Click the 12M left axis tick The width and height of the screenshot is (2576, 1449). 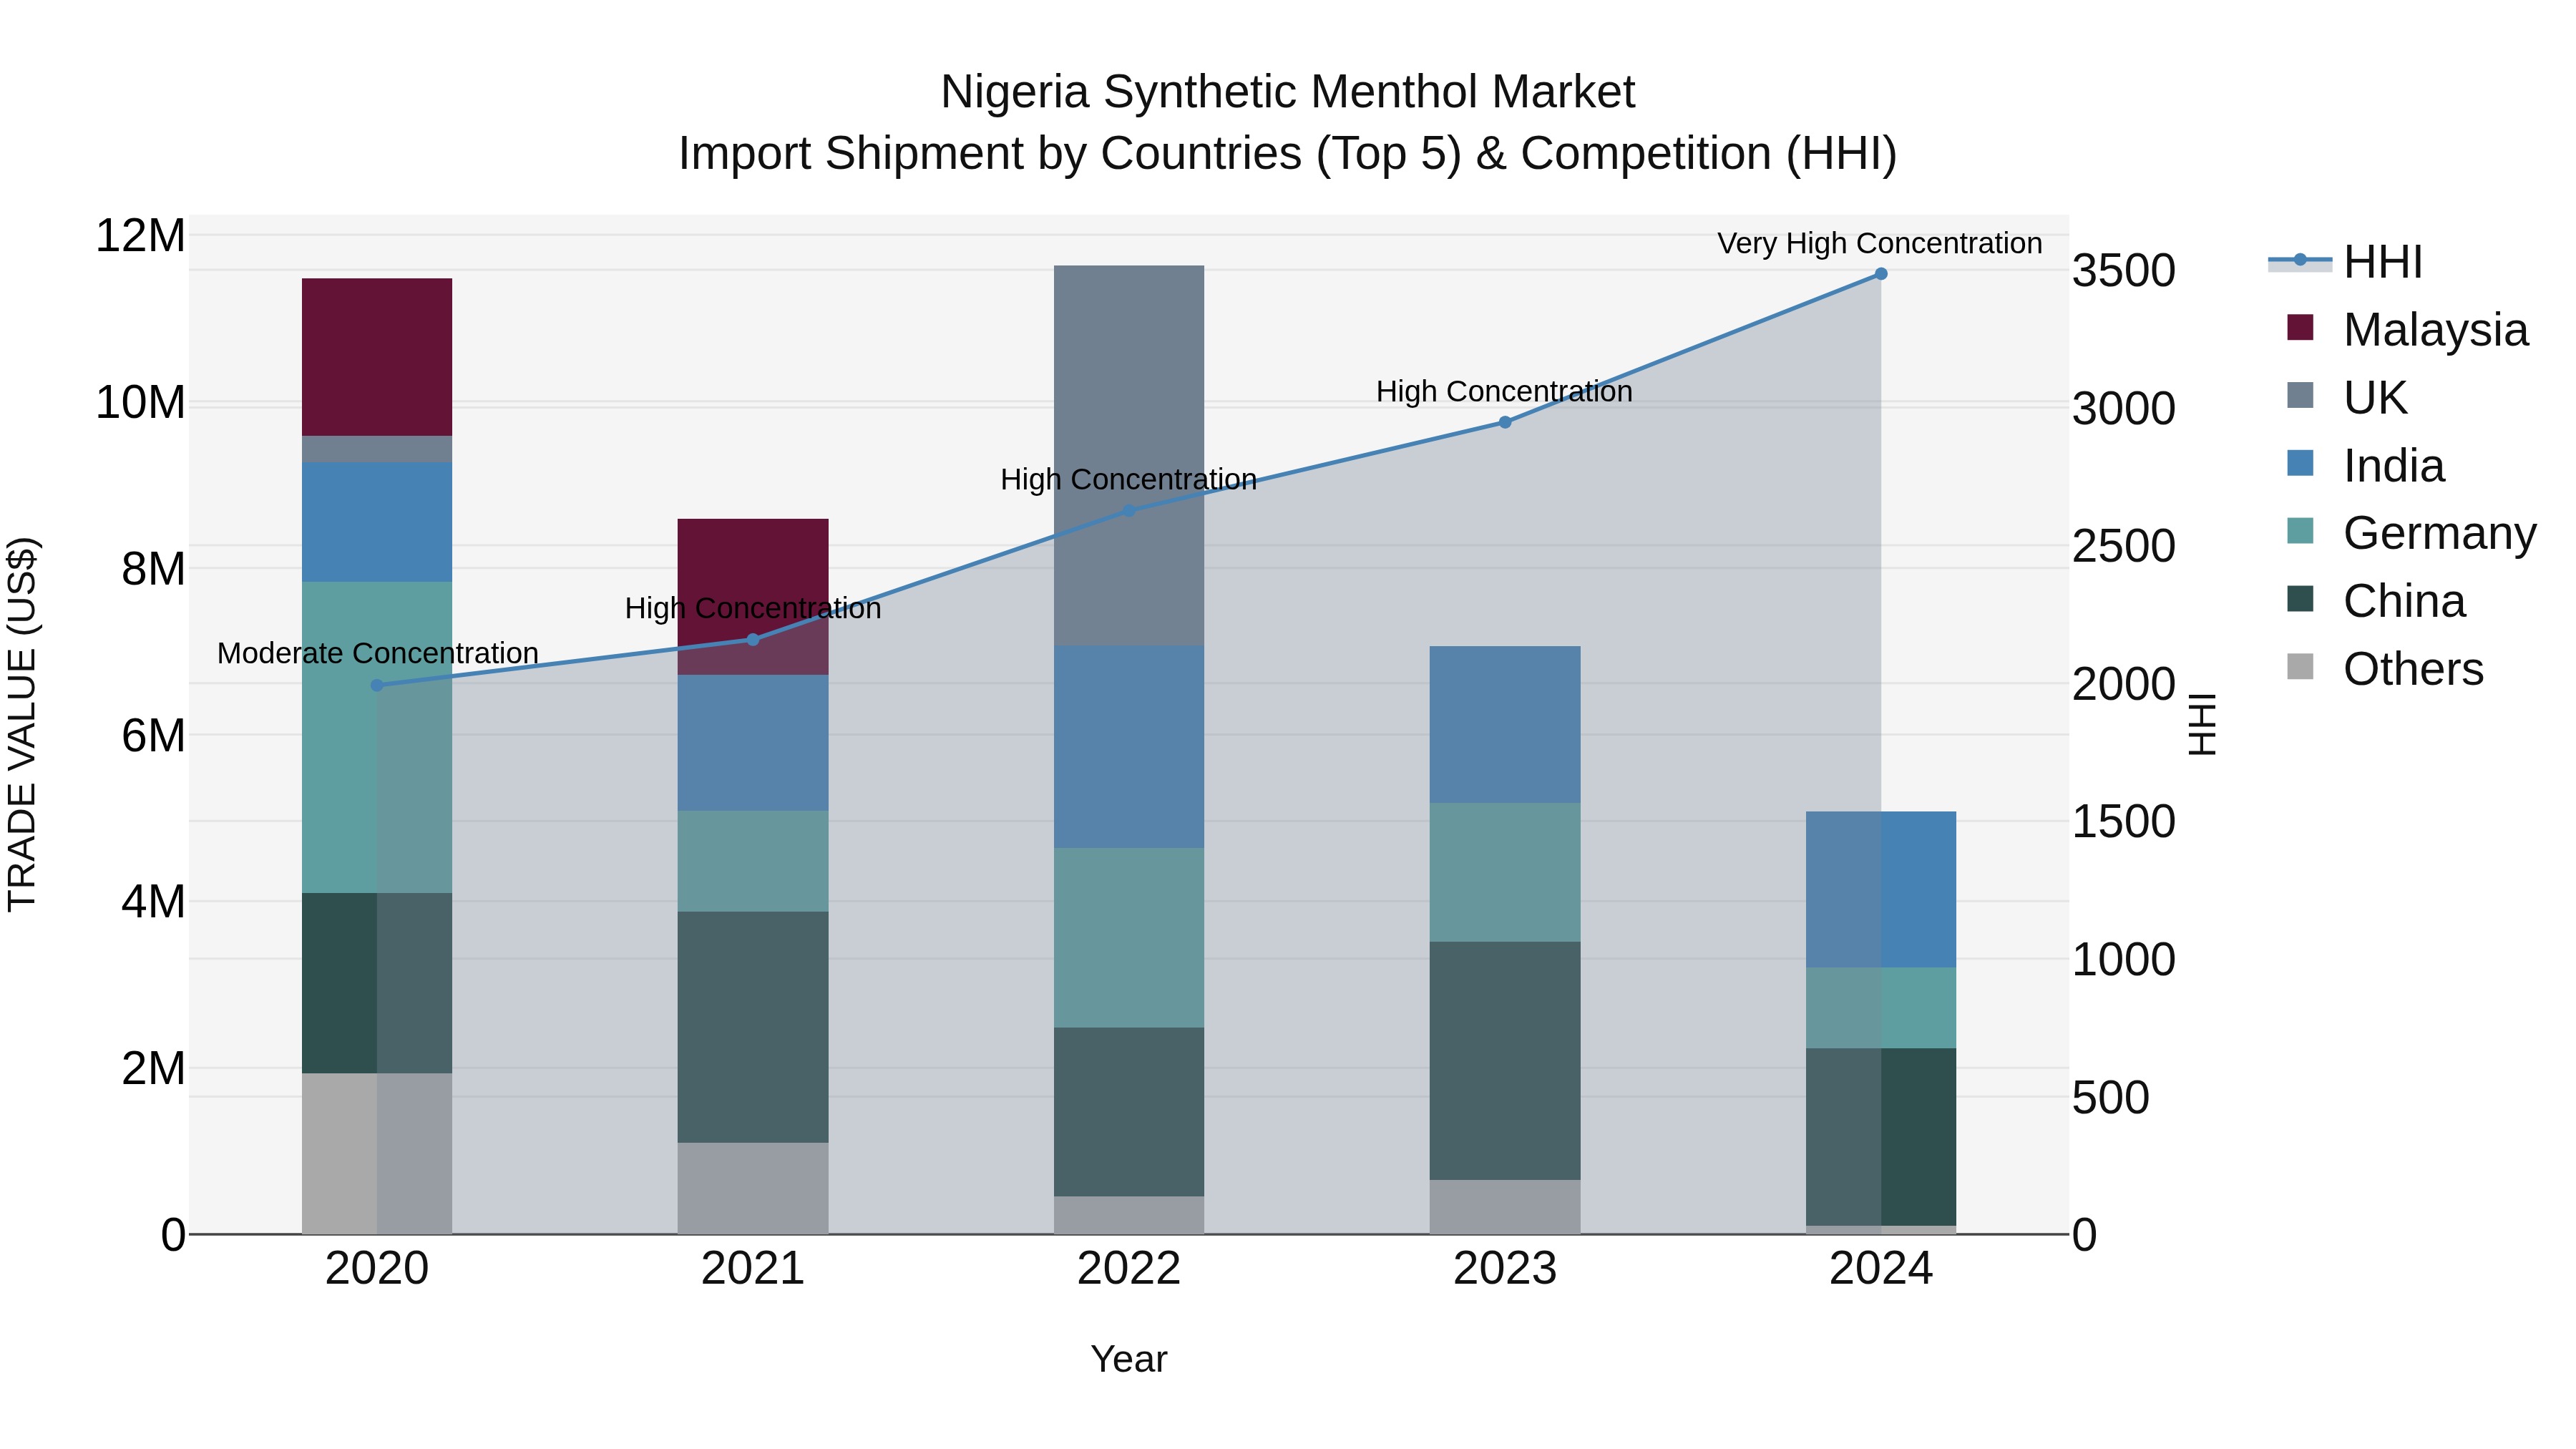pyautogui.click(x=140, y=236)
